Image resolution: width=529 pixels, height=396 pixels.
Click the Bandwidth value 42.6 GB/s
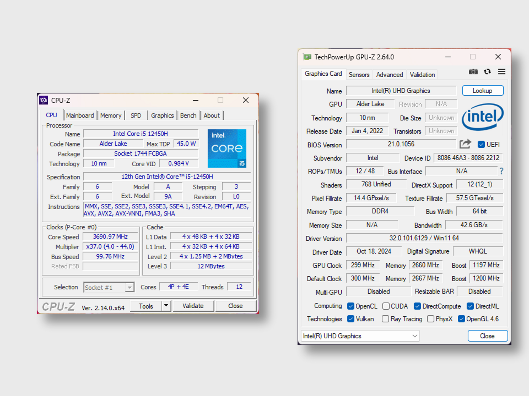point(474,225)
